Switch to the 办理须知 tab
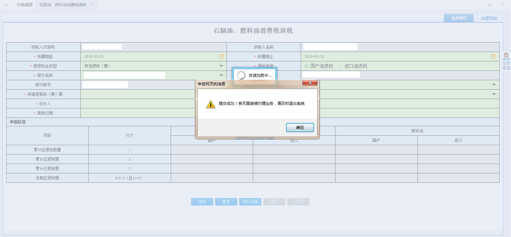This screenshot has height=237, width=511. coord(489,18)
